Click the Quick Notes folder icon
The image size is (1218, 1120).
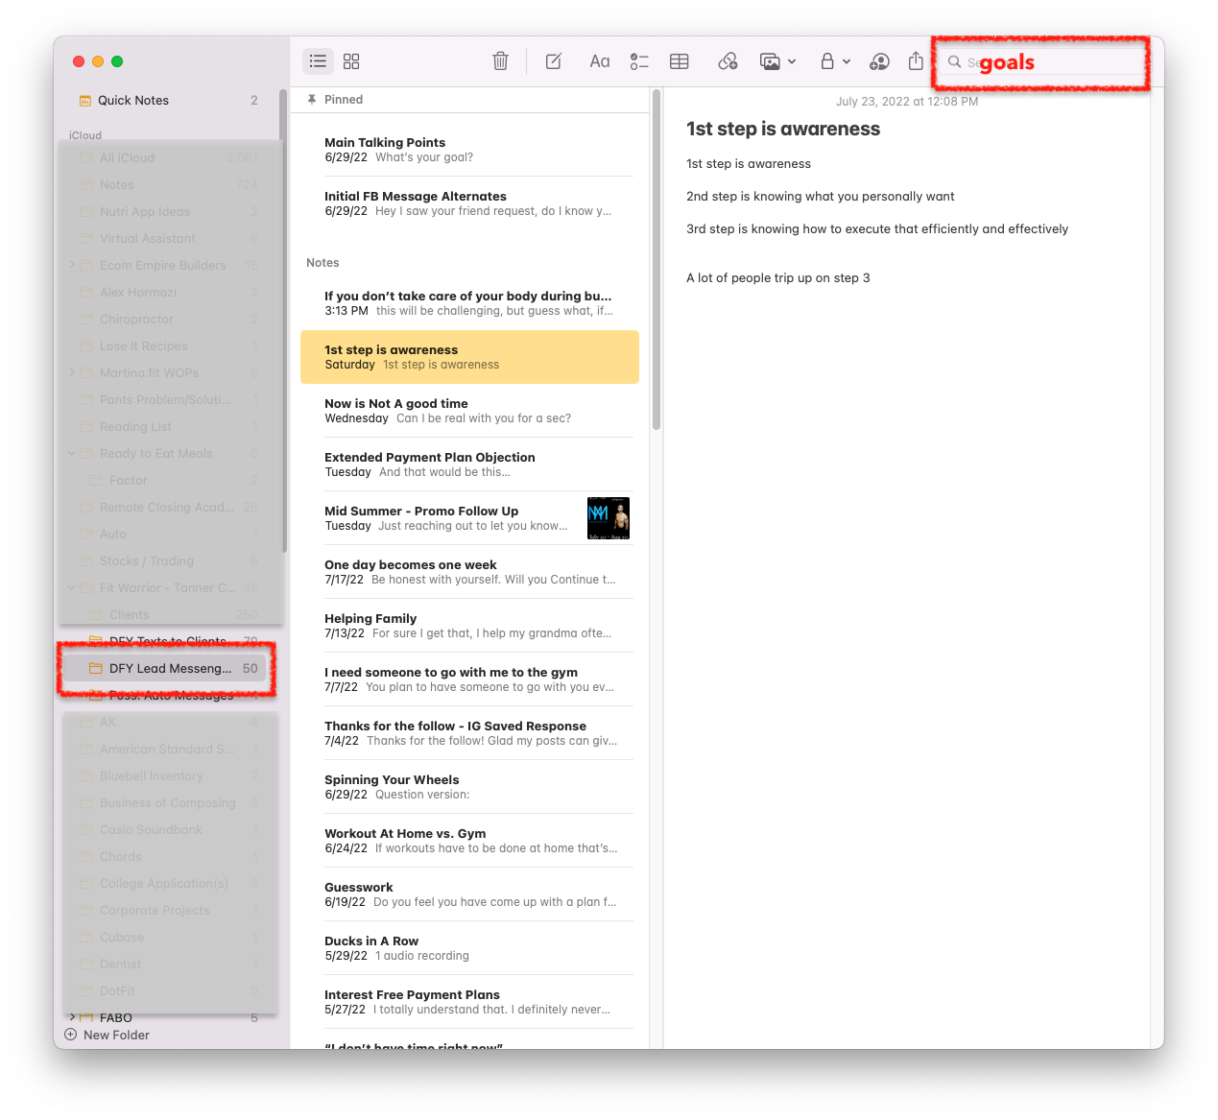pyautogui.click(x=85, y=101)
